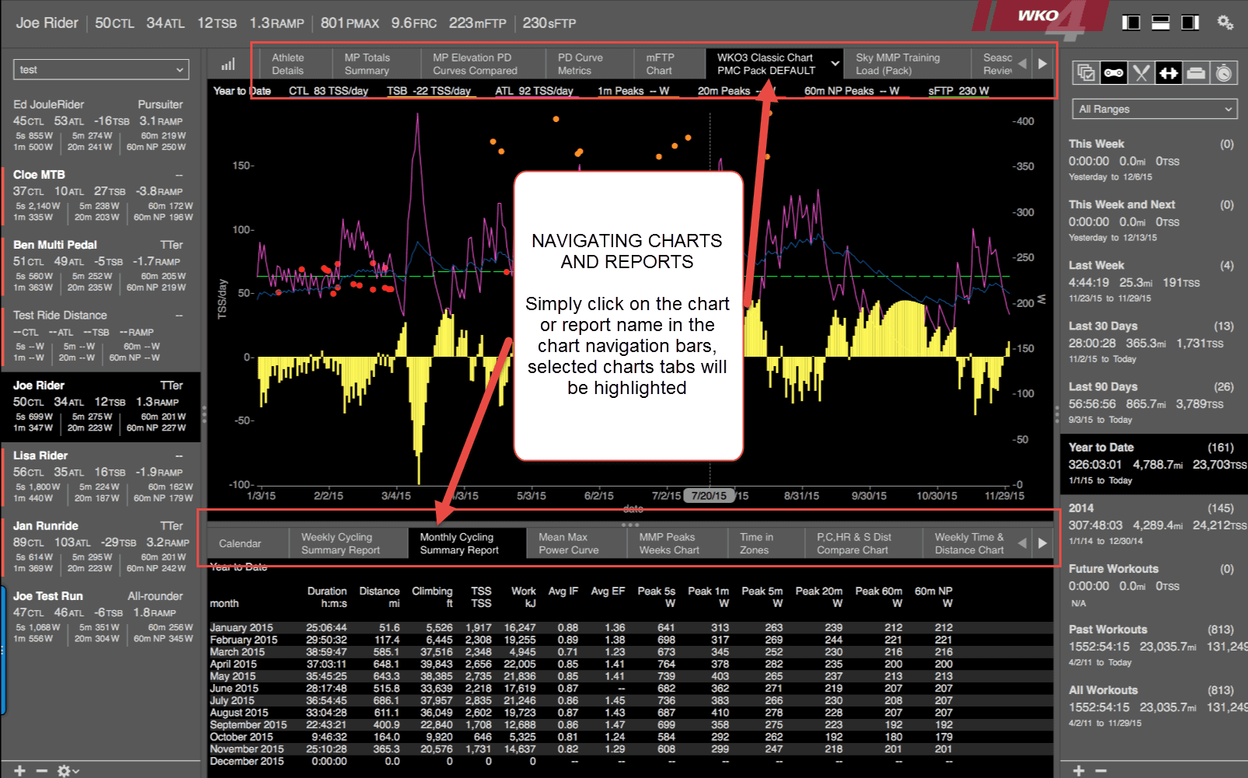Select the 2014 range
Screen dimensions: 1248x778
[x=1153, y=525]
